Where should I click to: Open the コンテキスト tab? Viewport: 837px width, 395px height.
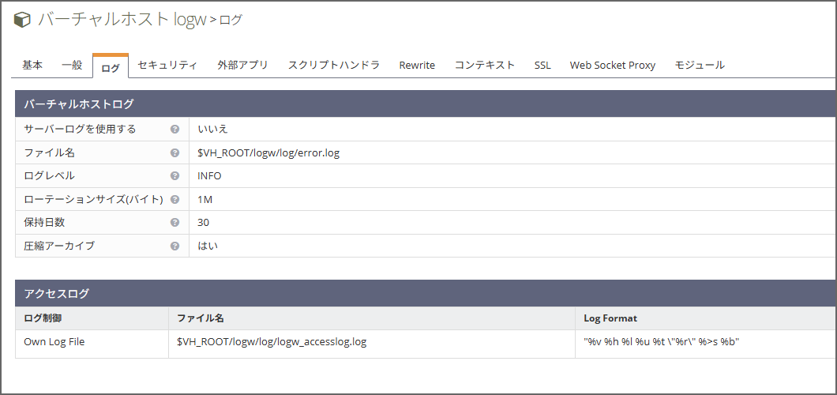point(484,65)
